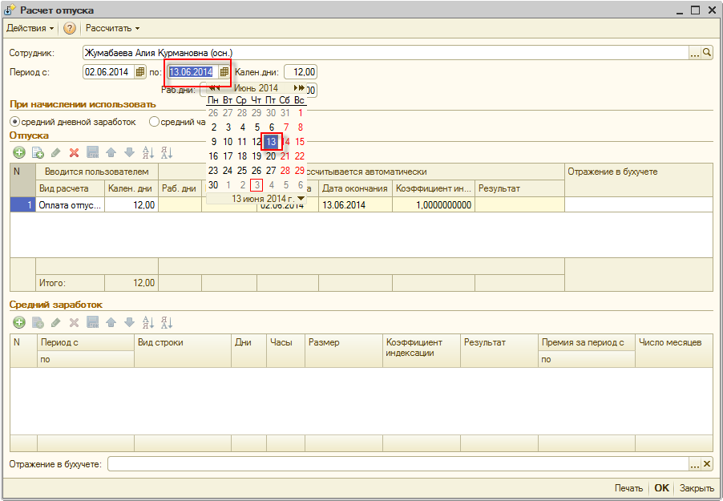
Task: Open Рассчитать dropdown menu
Action: pyautogui.click(x=112, y=28)
